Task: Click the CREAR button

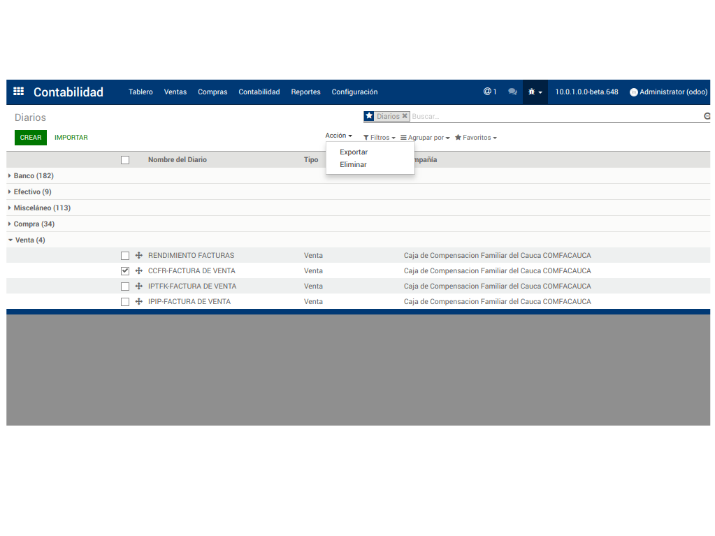Action: point(31,138)
